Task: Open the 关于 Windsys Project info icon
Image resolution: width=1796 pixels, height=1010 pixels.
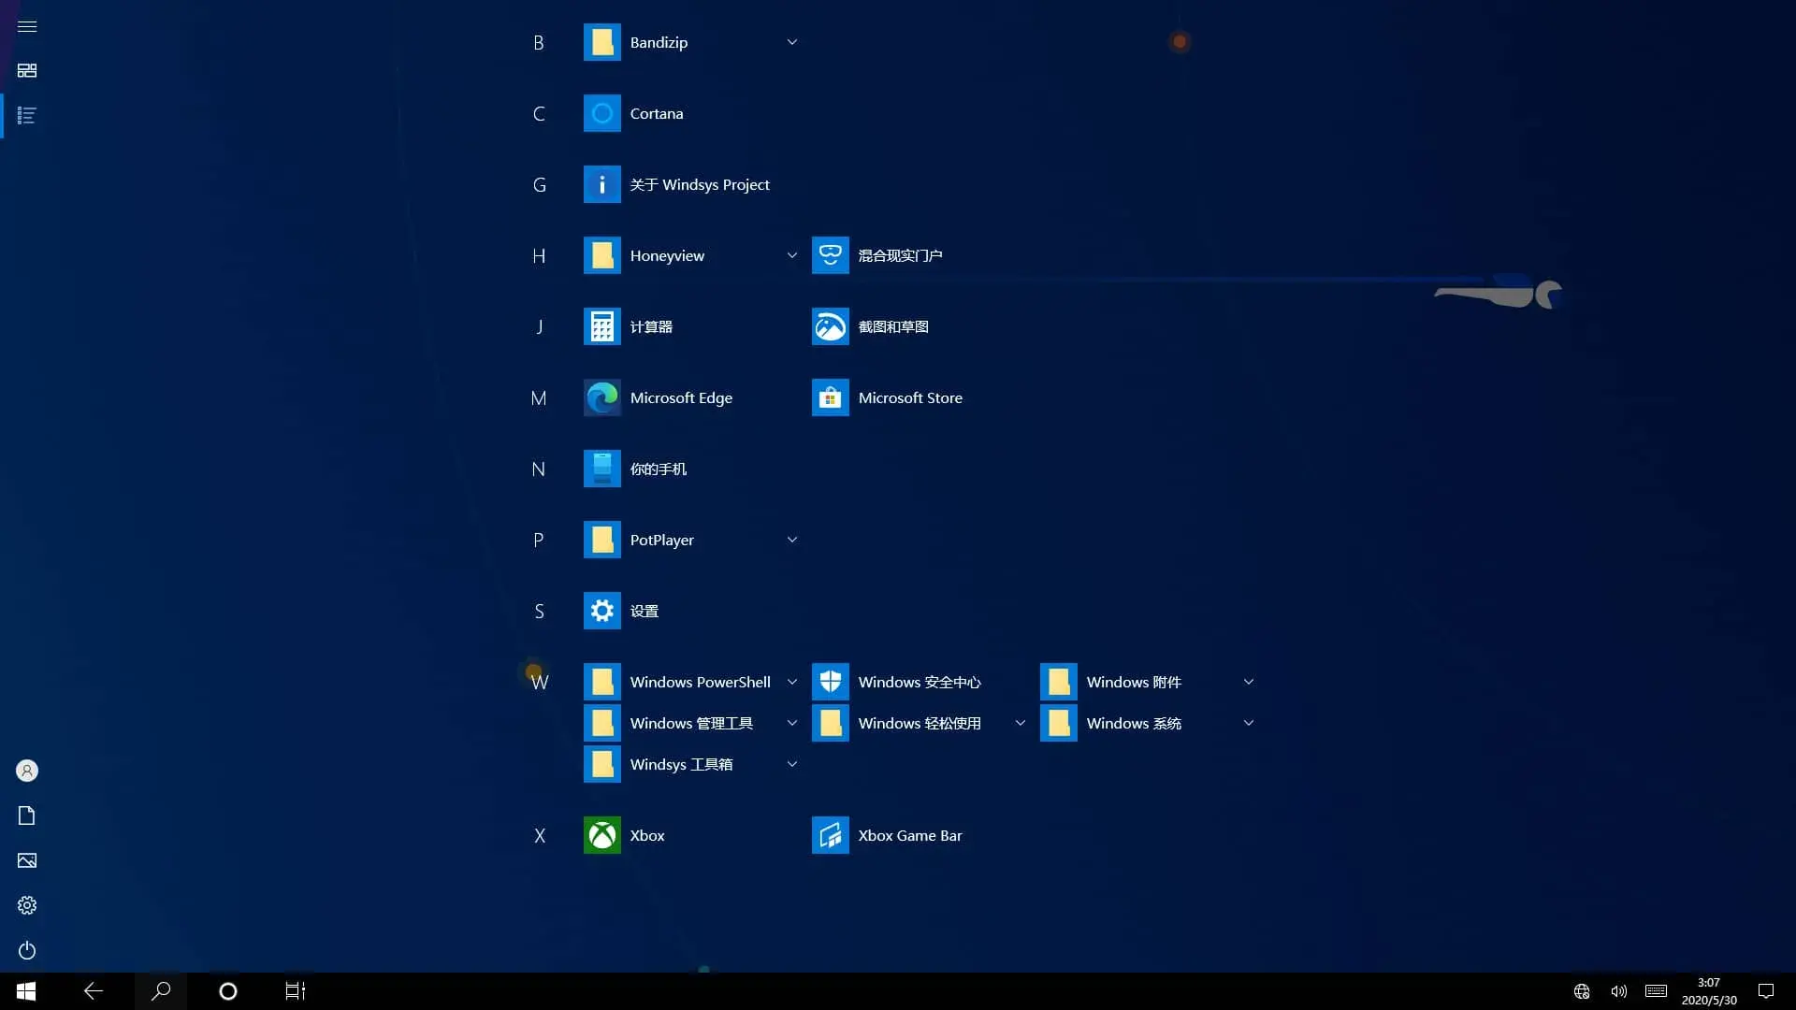Action: tap(601, 184)
